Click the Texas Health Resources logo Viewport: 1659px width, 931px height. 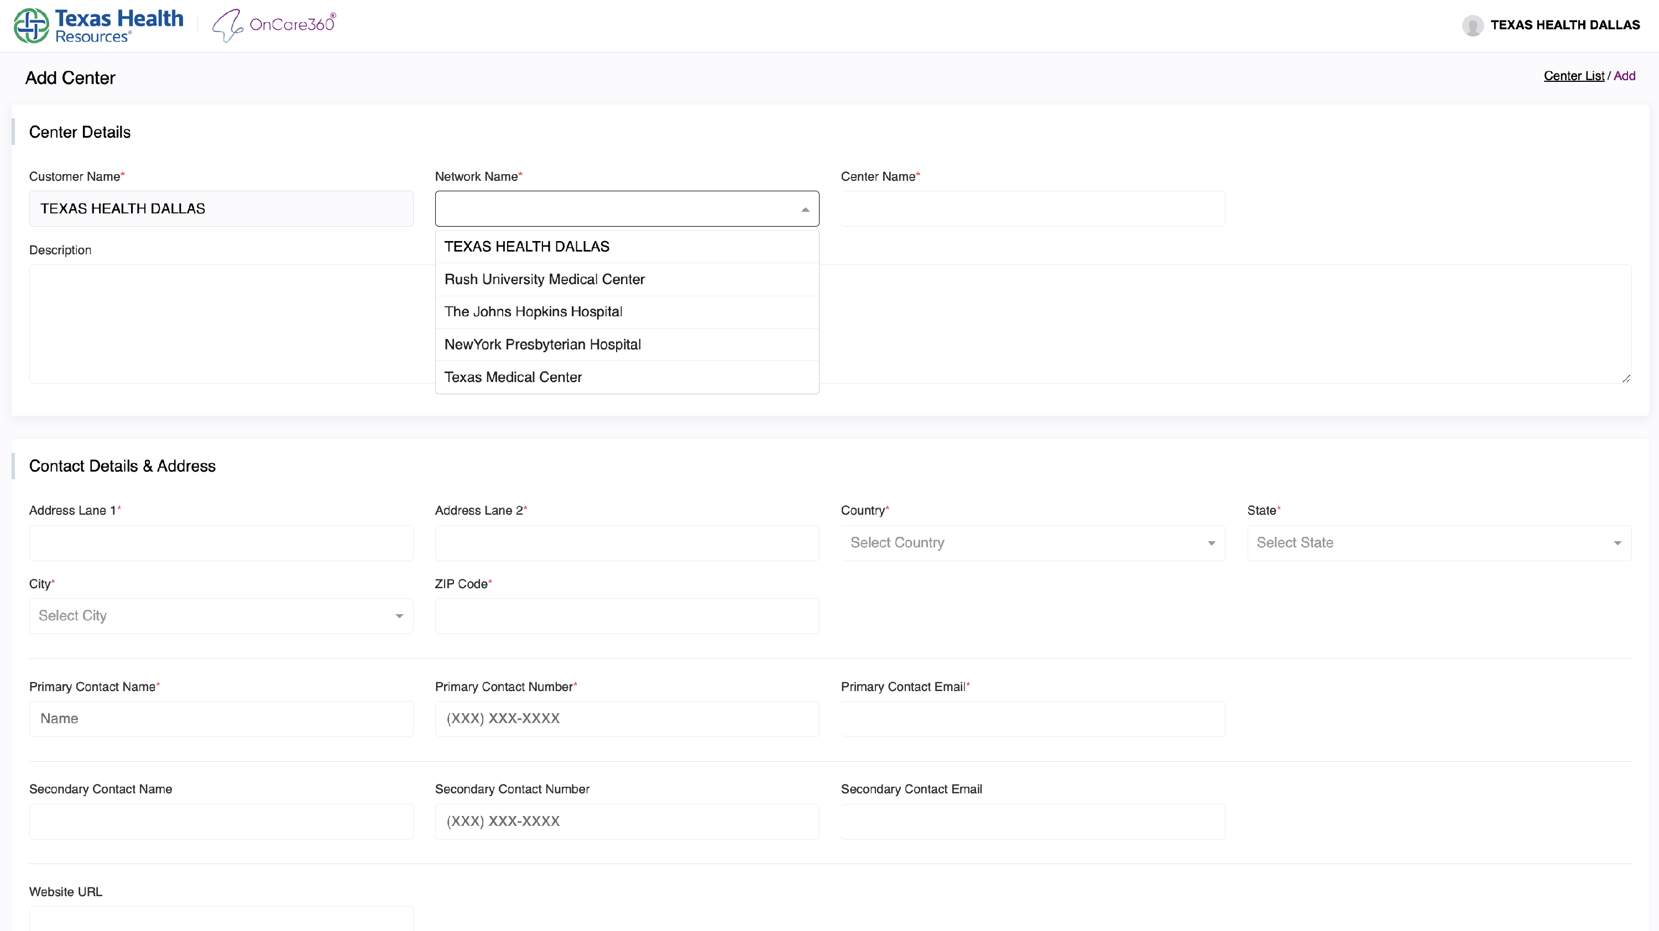pos(98,26)
